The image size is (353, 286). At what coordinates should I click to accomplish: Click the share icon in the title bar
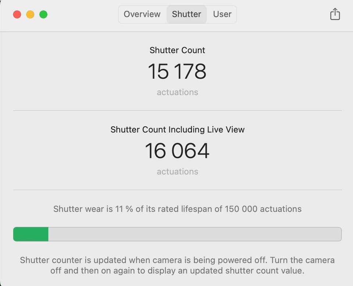[335, 14]
